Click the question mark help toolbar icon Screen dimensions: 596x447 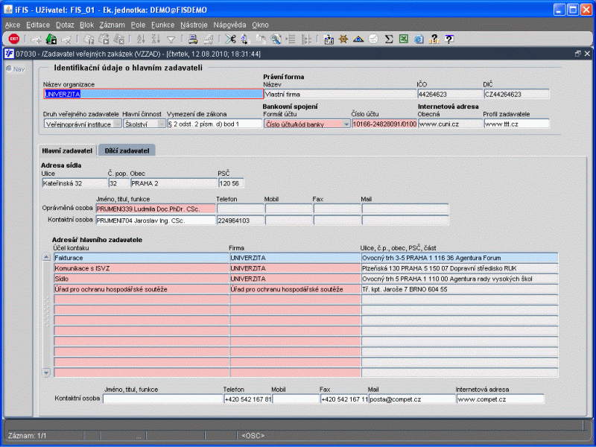tap(449, 39)
